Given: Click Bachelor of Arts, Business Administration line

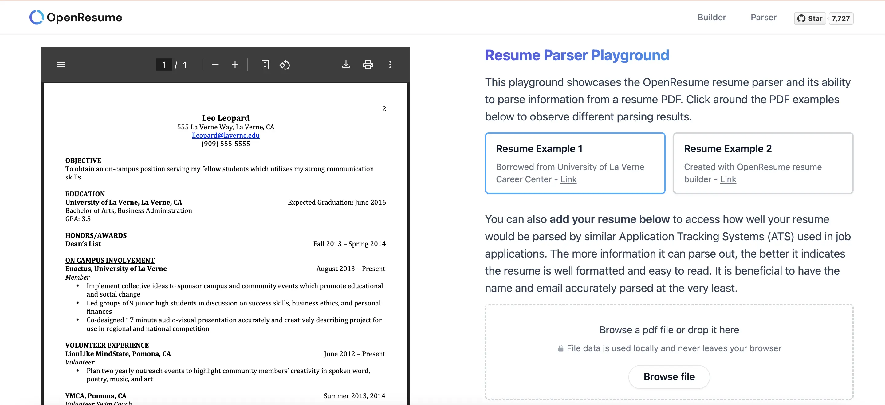Looking at the screenshot, I should pos(128,210).
